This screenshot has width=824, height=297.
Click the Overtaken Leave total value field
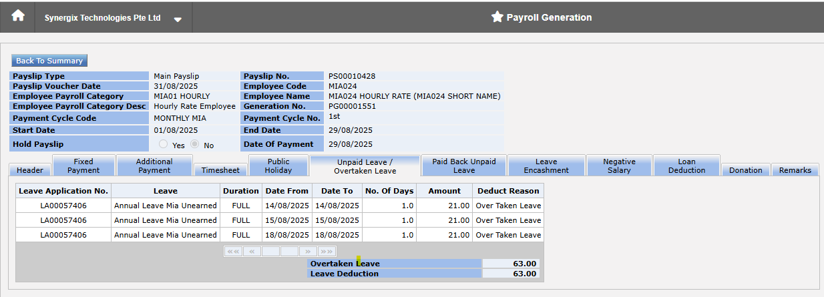(511, 264)
